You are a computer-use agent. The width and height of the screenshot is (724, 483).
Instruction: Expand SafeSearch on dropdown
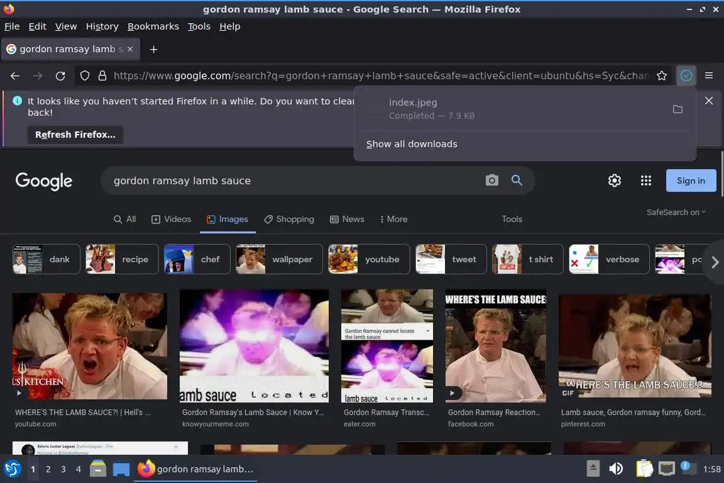[x=676, y=212]
